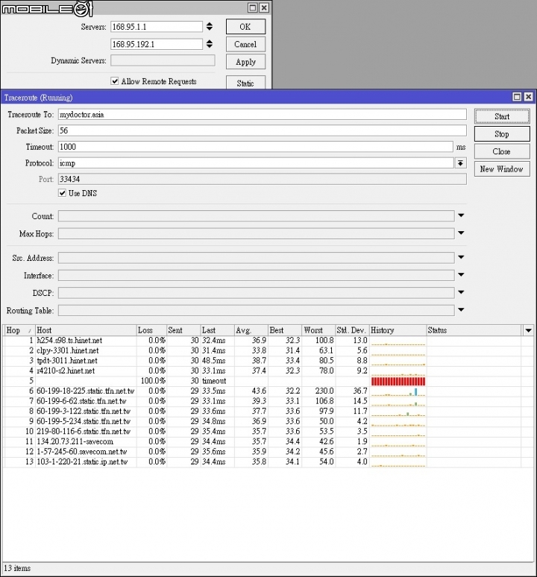537x577 pixels.
Task: Click the History column header
Action: pyautogui.click(x=398, y=330)
